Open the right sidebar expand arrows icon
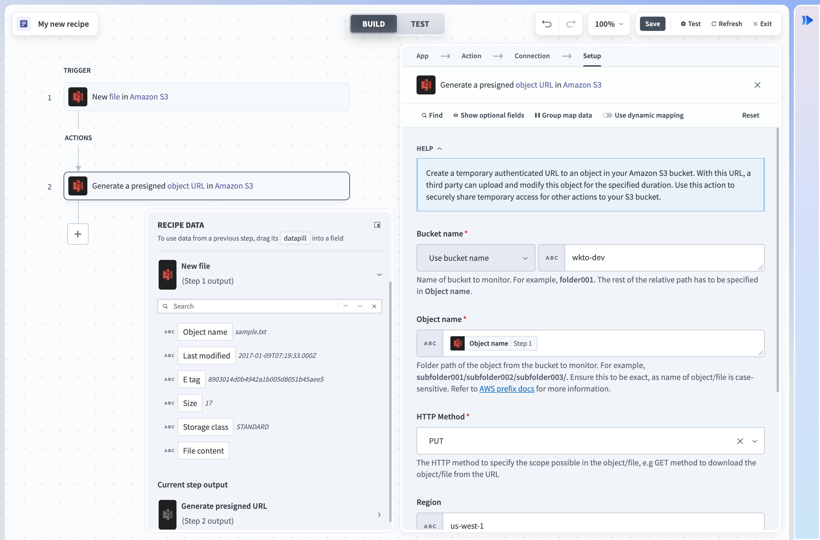Viewport: 820px width, 540px height. (x=807, y=20)
